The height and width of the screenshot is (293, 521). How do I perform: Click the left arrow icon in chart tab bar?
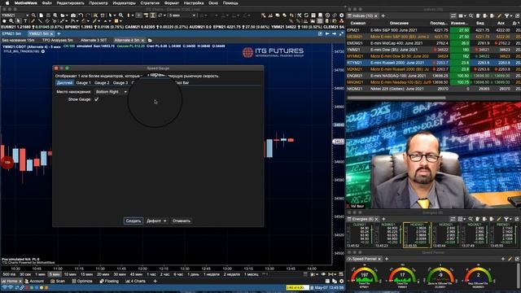coord(327,33)
